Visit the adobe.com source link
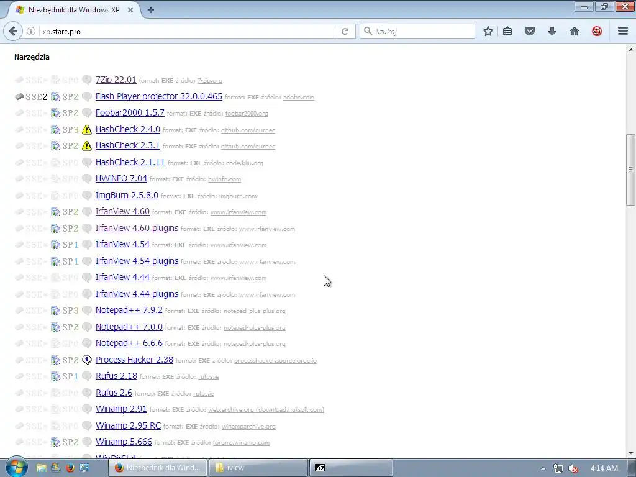The width and height of the screenshot is (636, 477). tap(299, 98)
